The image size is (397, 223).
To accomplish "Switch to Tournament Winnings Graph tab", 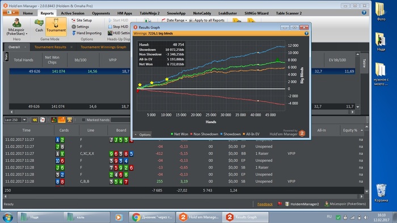I will (x=103, y=47).
